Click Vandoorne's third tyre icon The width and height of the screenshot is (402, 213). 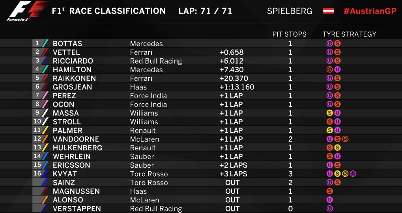tap(345, 139)
